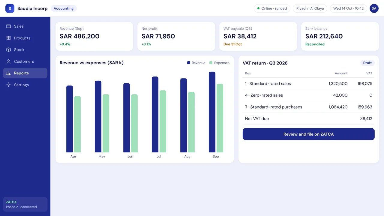Click Review and file on ZATCA

[x=309, y=134]
